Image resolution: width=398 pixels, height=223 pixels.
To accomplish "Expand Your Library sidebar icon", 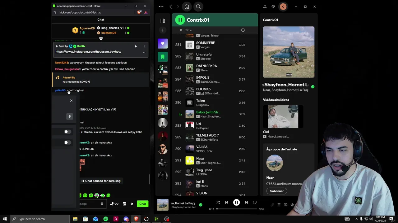I will tap(163, 21).
